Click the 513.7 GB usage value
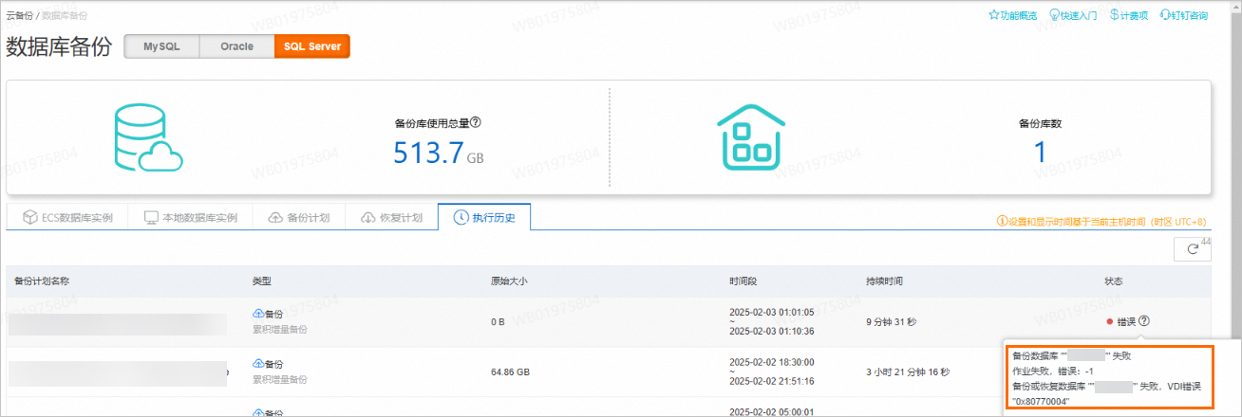This screenshot has width=1242, height=417. pos(439,153)
